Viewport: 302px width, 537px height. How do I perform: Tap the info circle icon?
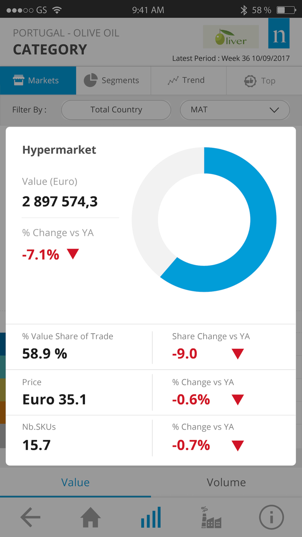point(271,517)
